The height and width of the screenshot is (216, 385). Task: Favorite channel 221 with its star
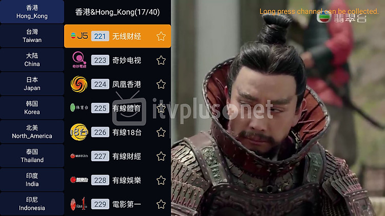pyautogui.click(x=161, y=36)
